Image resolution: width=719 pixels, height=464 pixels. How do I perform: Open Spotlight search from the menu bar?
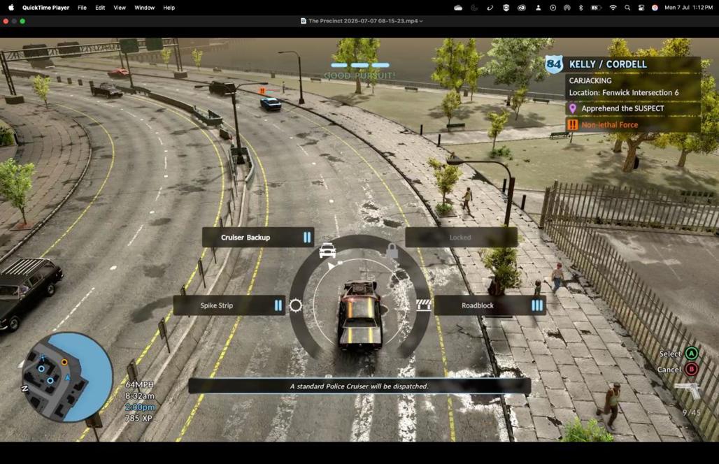627,7
